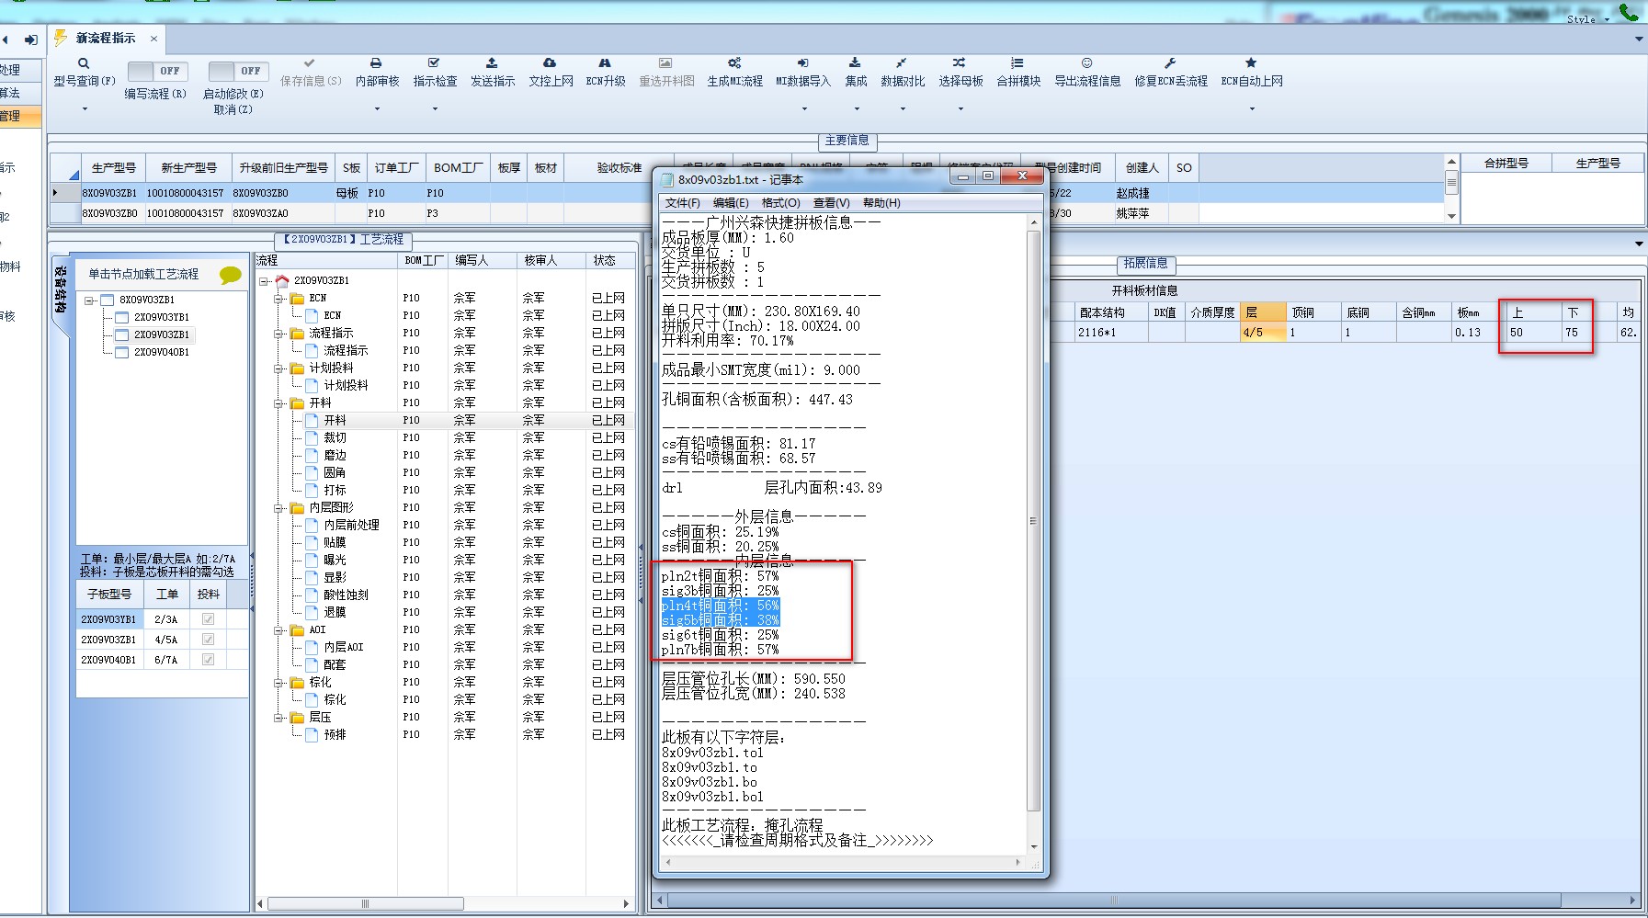The width and height of the screenshot is (1648, 918).
Task: Collapse the 8X09V03ZB1 tree node
Action: tap(89, 300)
